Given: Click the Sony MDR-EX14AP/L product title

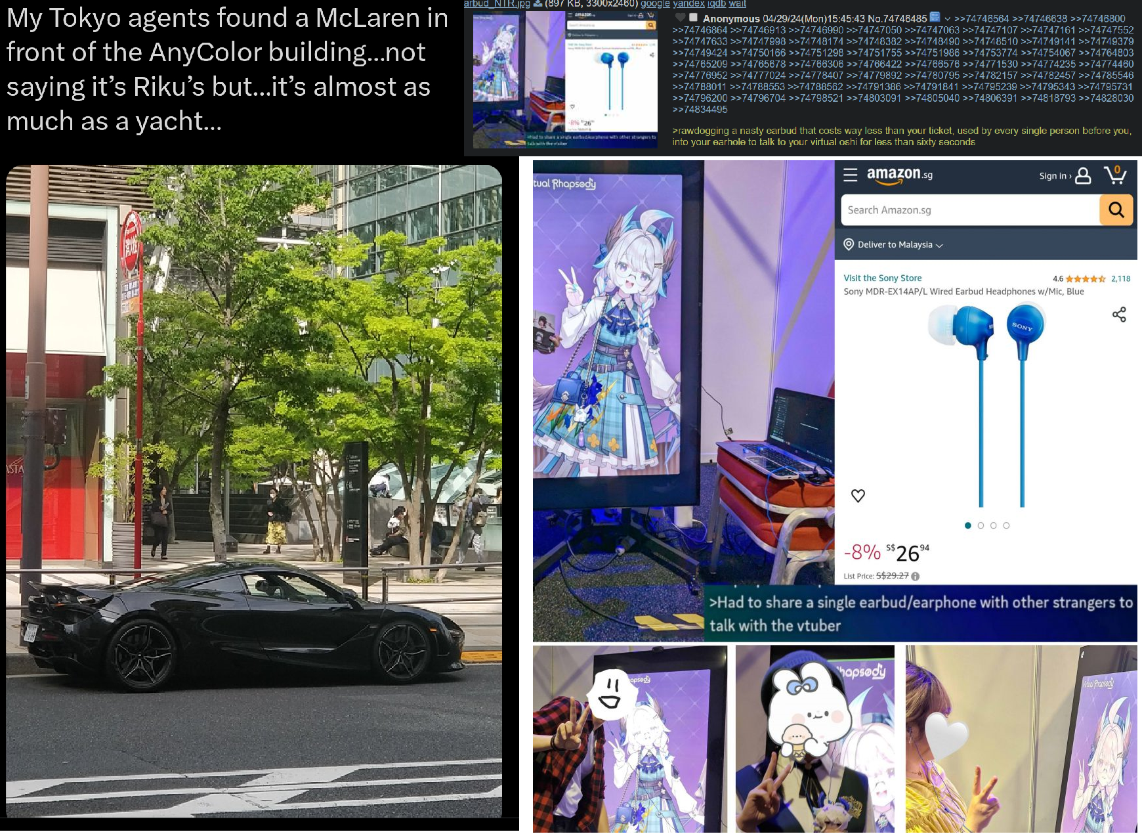Looking at the screenshot, I should 963,292.
